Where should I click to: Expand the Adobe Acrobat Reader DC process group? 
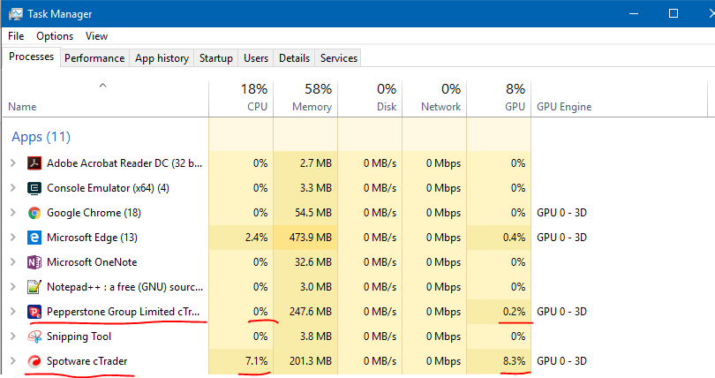coord(13,163)
